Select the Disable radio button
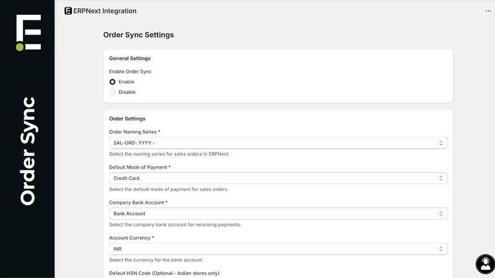495x278 pixels. 113,92
